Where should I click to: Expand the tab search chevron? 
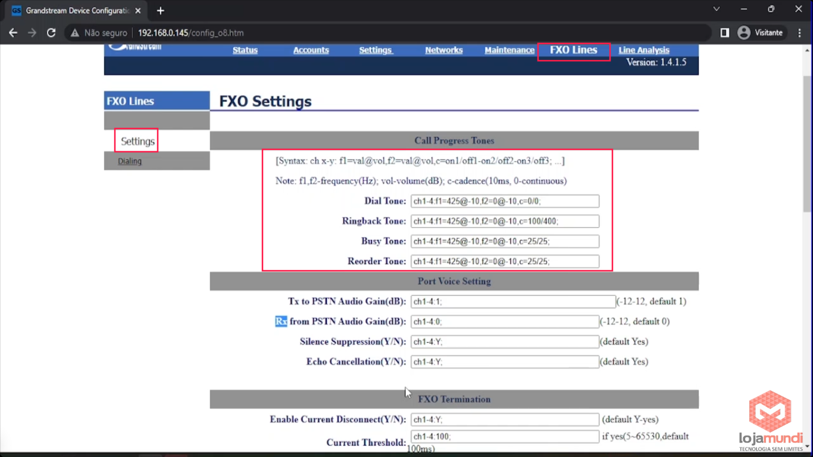coord(717,10)
